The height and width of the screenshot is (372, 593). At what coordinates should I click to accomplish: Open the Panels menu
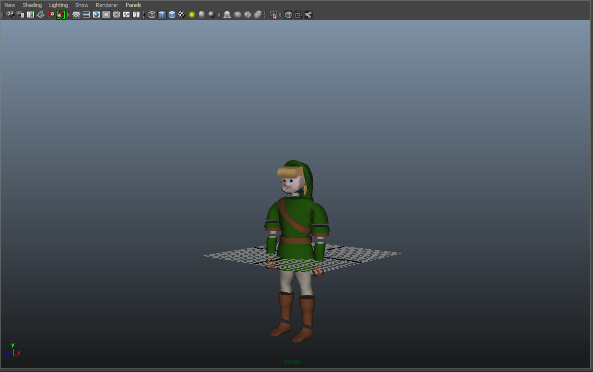pyautogui.click(x=134, y=5)
